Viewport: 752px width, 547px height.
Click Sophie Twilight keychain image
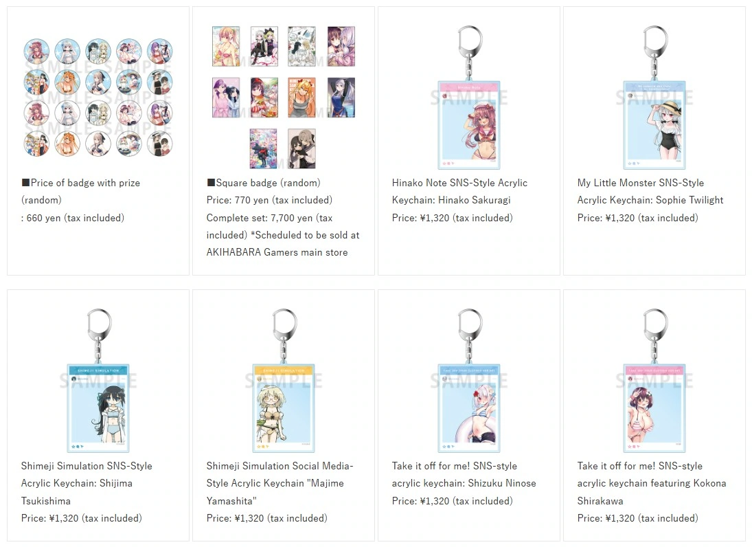(654, 98)
